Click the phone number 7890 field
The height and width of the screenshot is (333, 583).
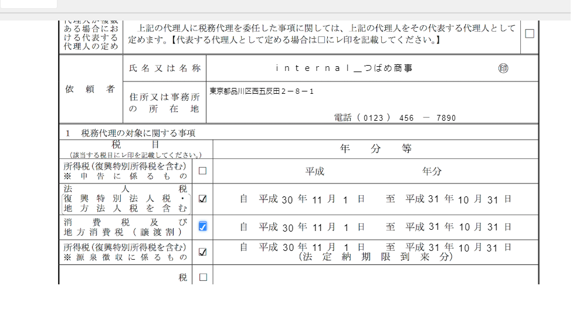point(446,118)
